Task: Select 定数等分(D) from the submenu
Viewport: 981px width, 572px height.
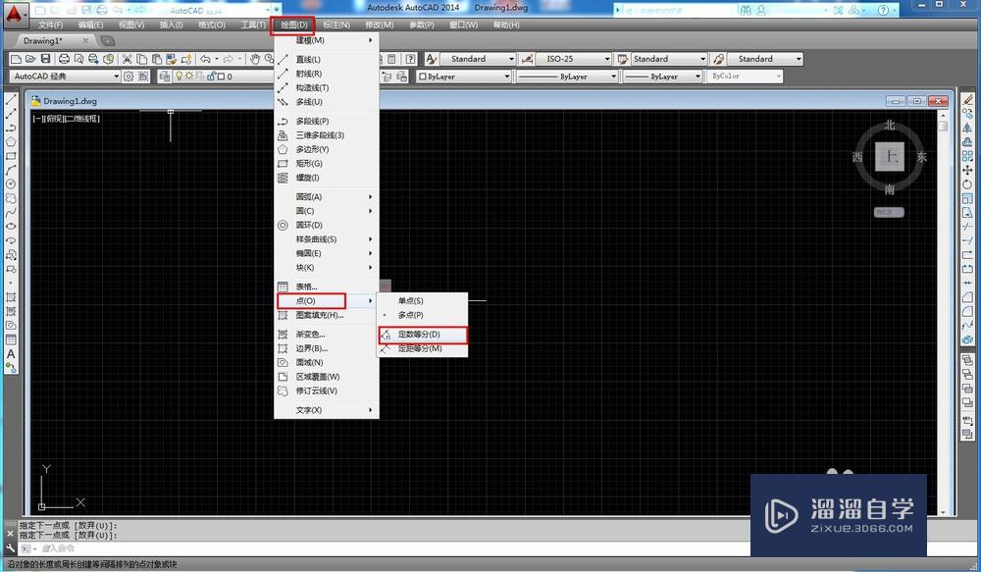Action: click(420, 334)
